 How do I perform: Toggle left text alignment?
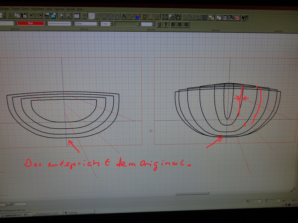click(173, 24)
